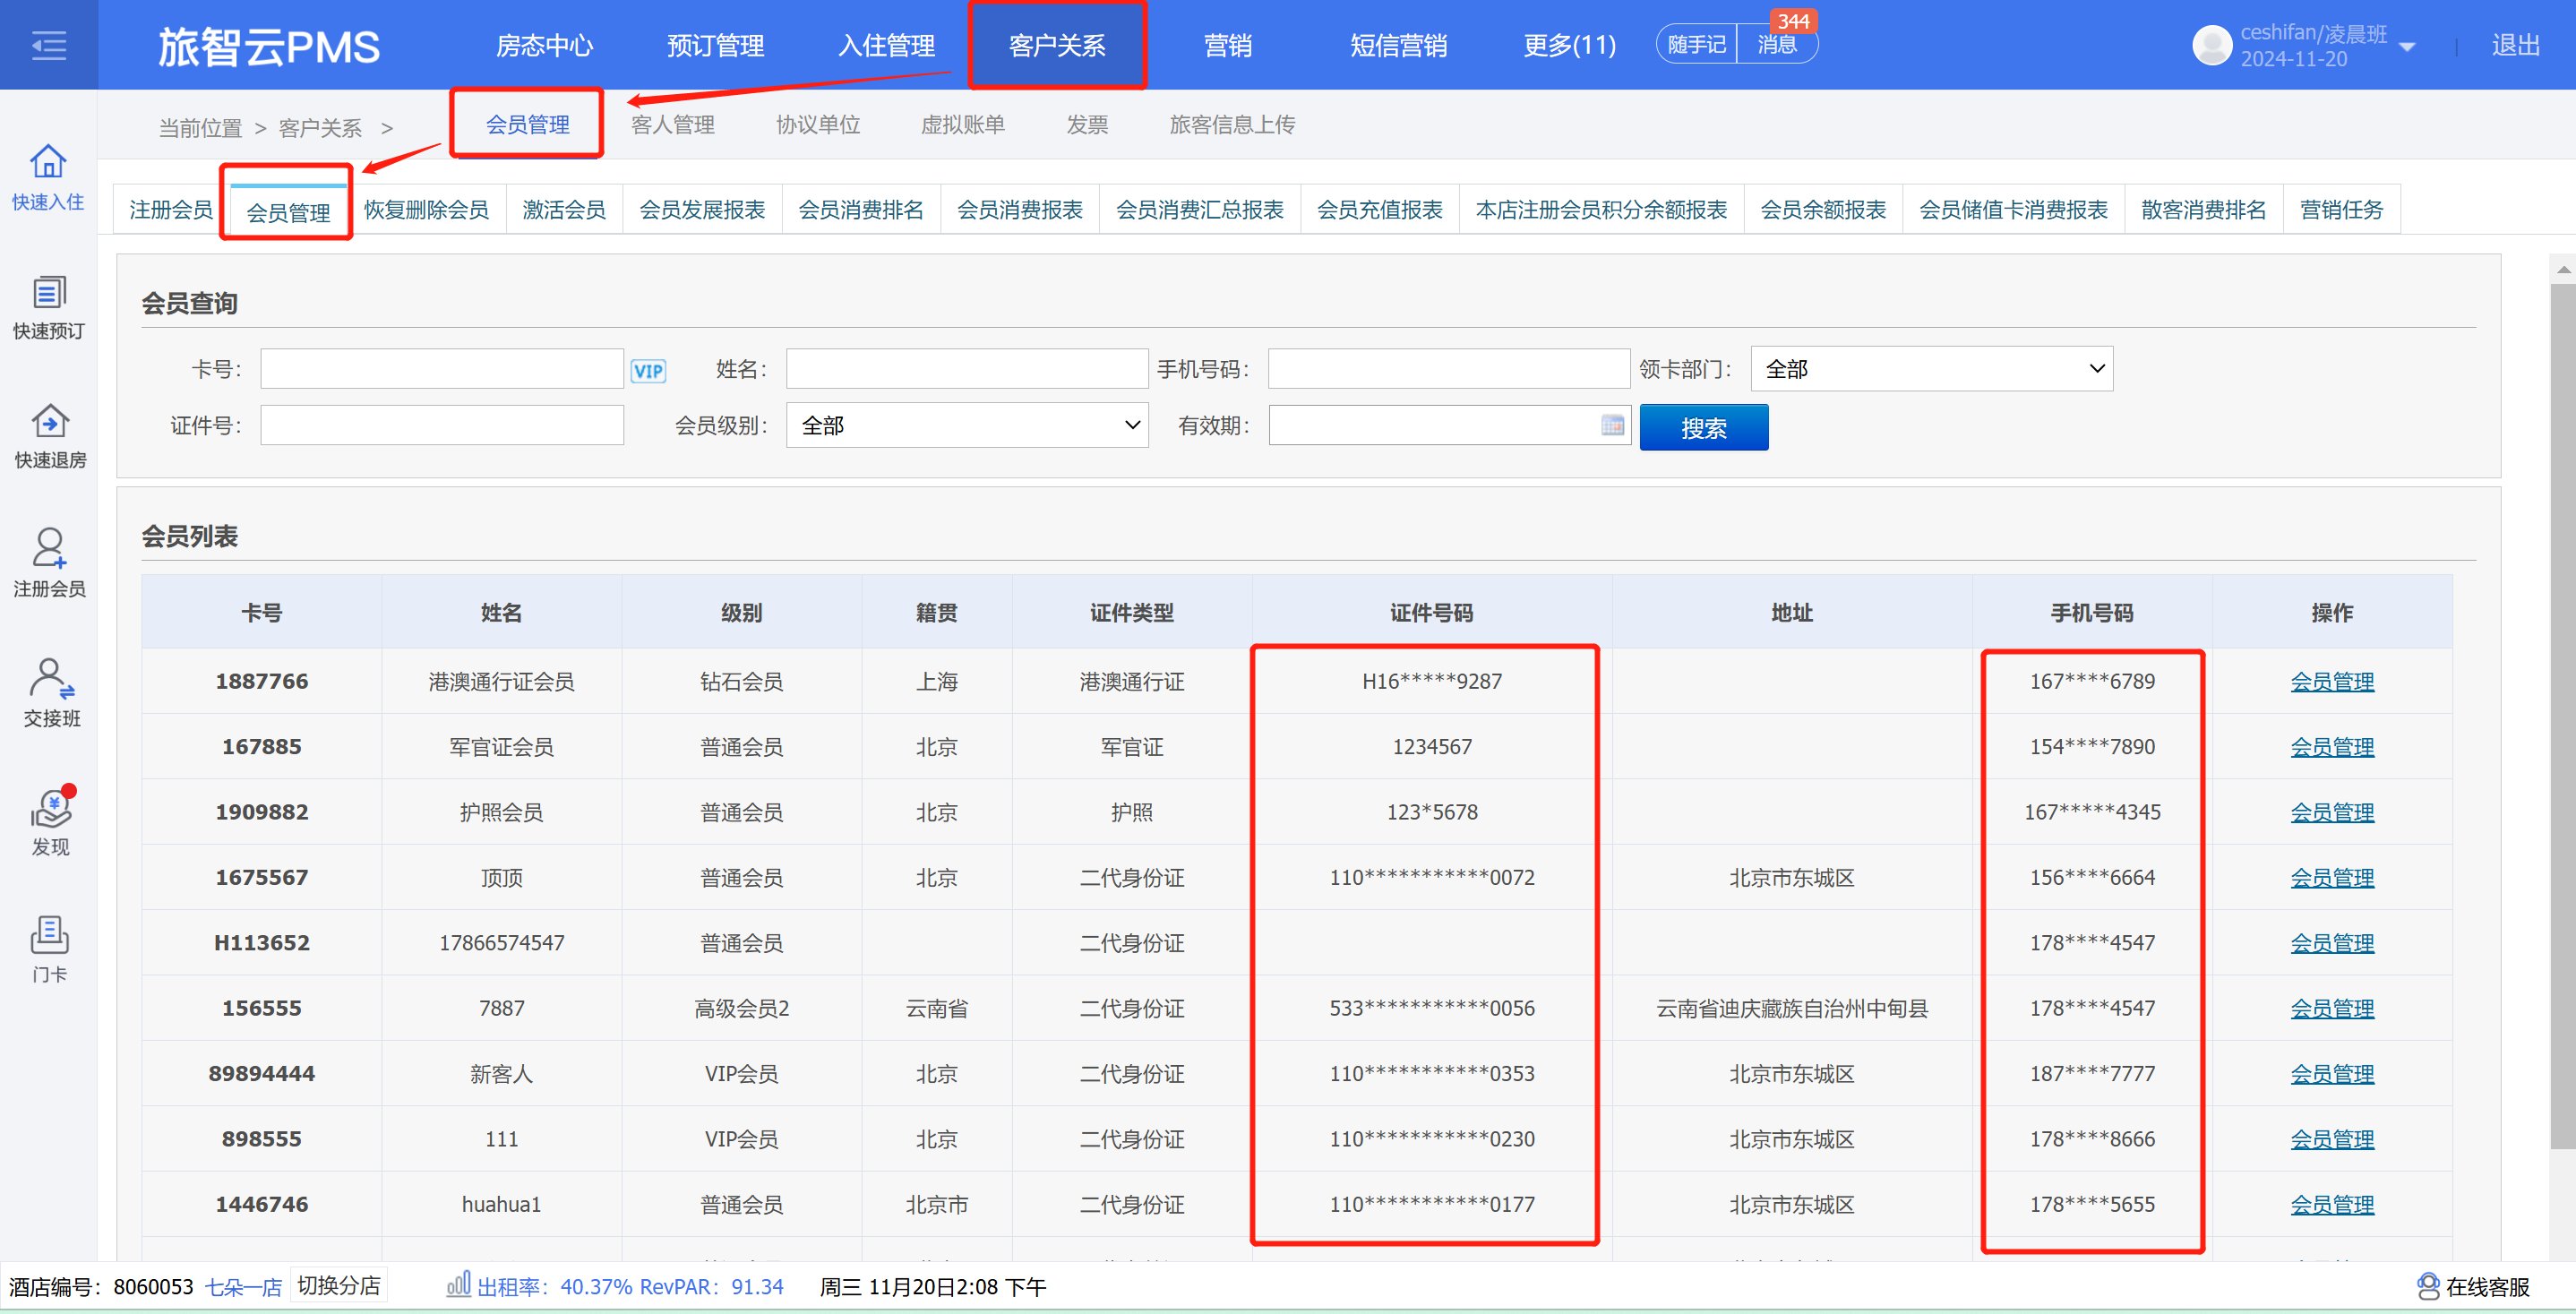
Task: Open the ceshifan user account dropdown arrow
Action: pos(2407,47)
